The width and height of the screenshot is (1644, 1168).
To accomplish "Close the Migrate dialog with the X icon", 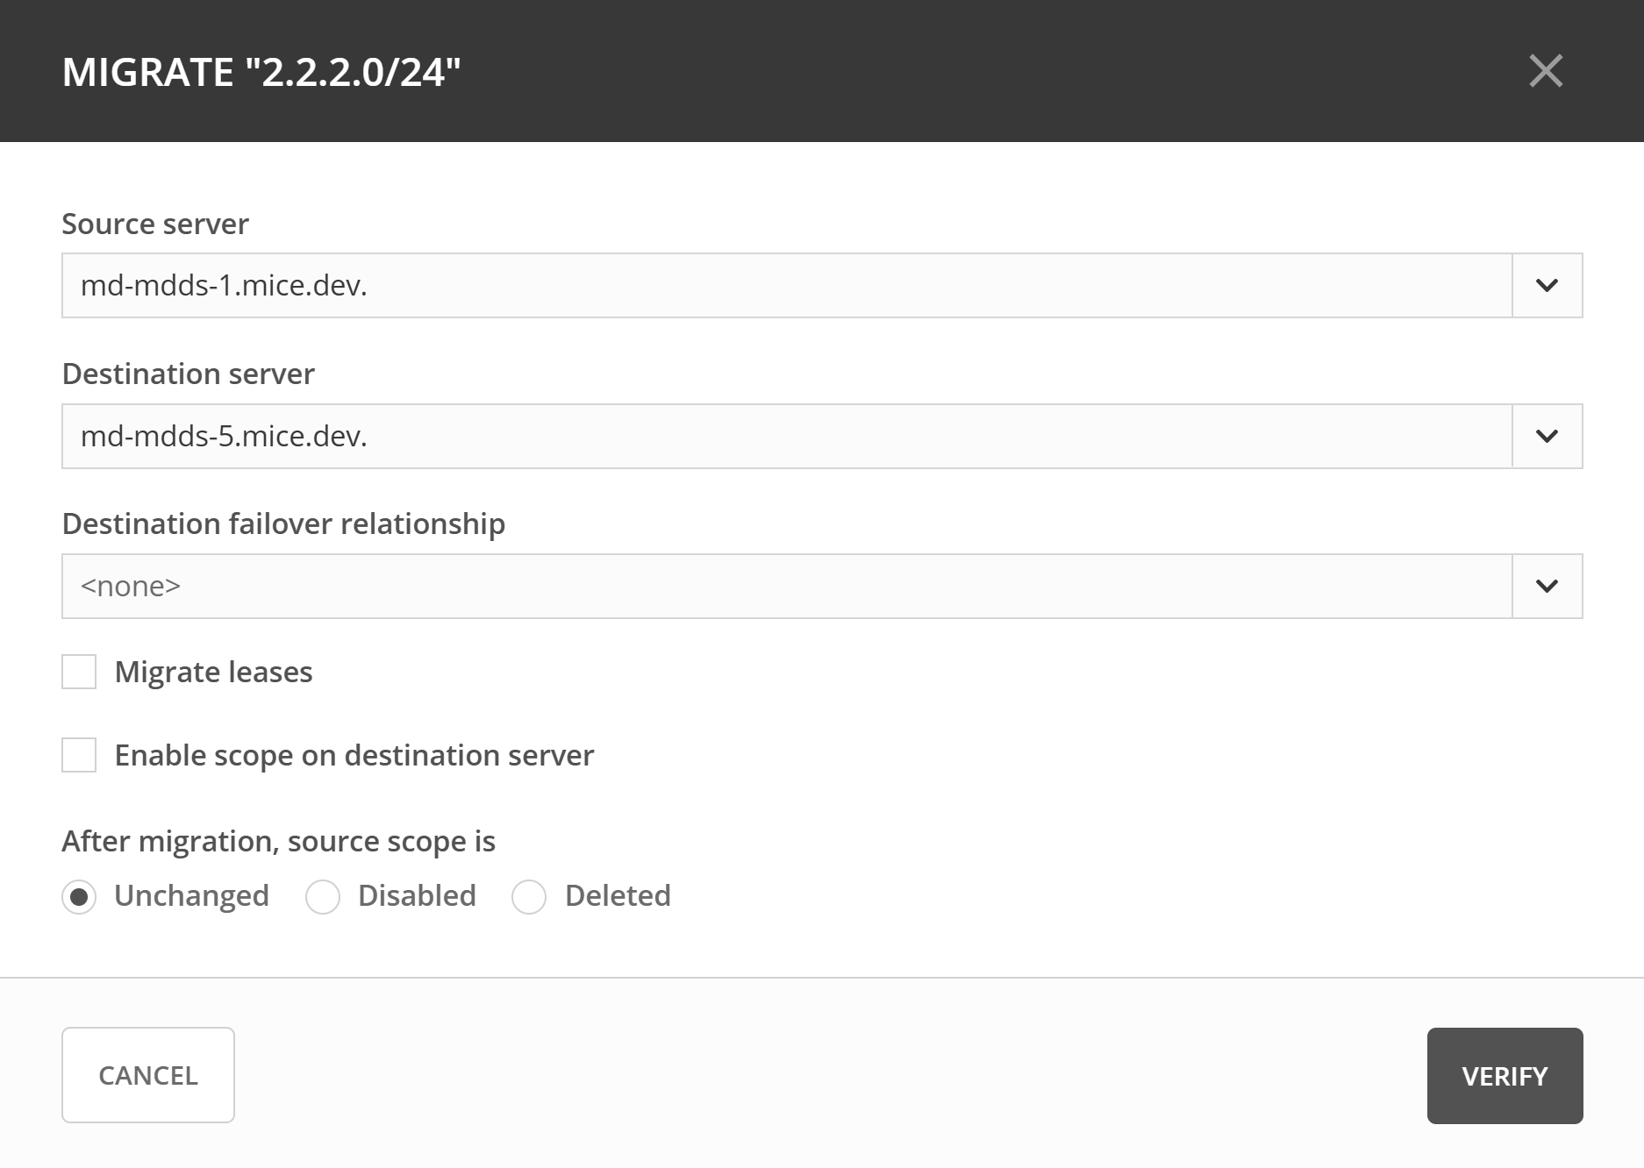I will [1546, 71].
